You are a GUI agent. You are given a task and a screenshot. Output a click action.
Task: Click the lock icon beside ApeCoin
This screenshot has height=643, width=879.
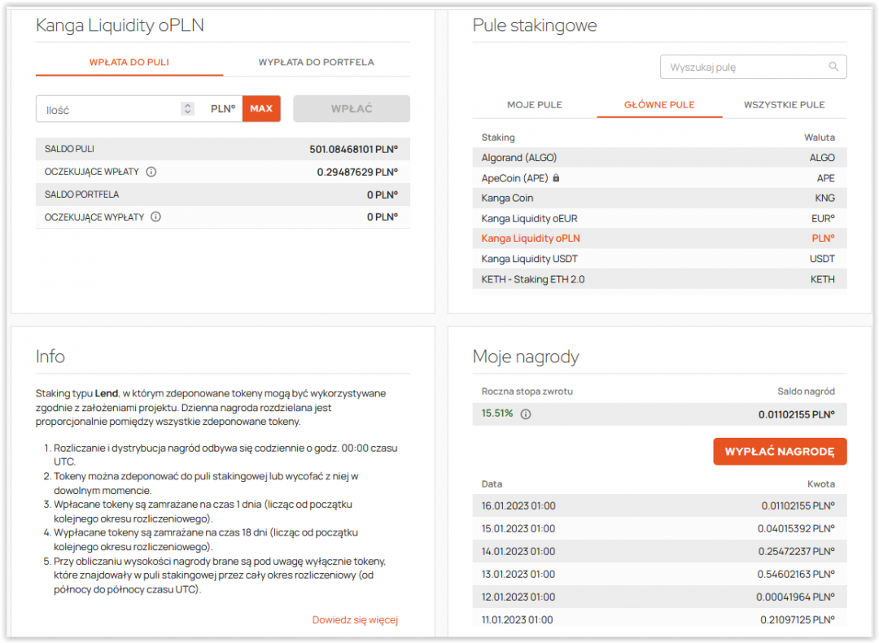tap(557, 178)
